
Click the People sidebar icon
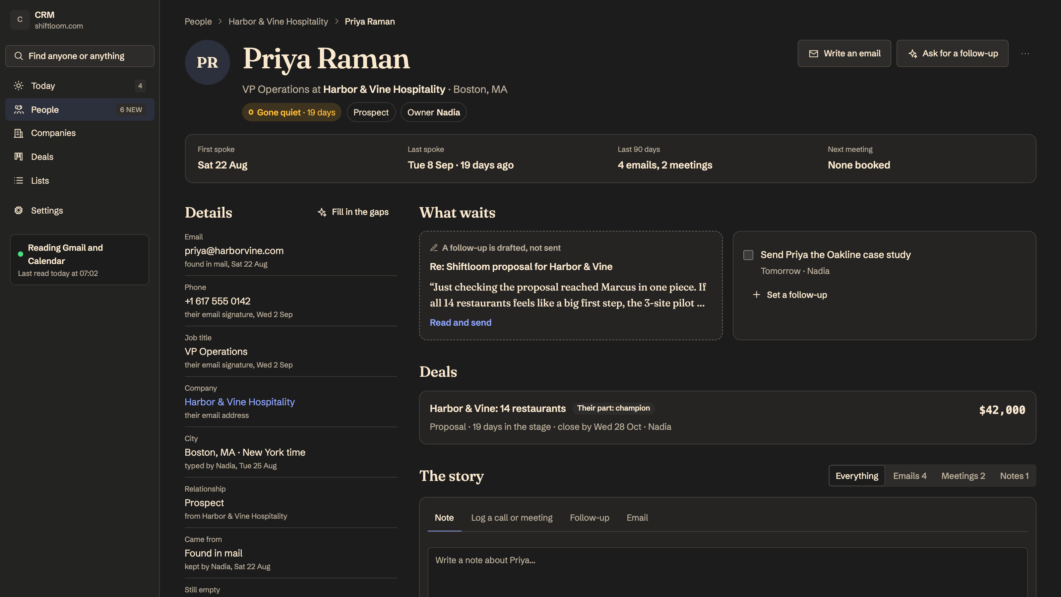(x=19, y=109)
